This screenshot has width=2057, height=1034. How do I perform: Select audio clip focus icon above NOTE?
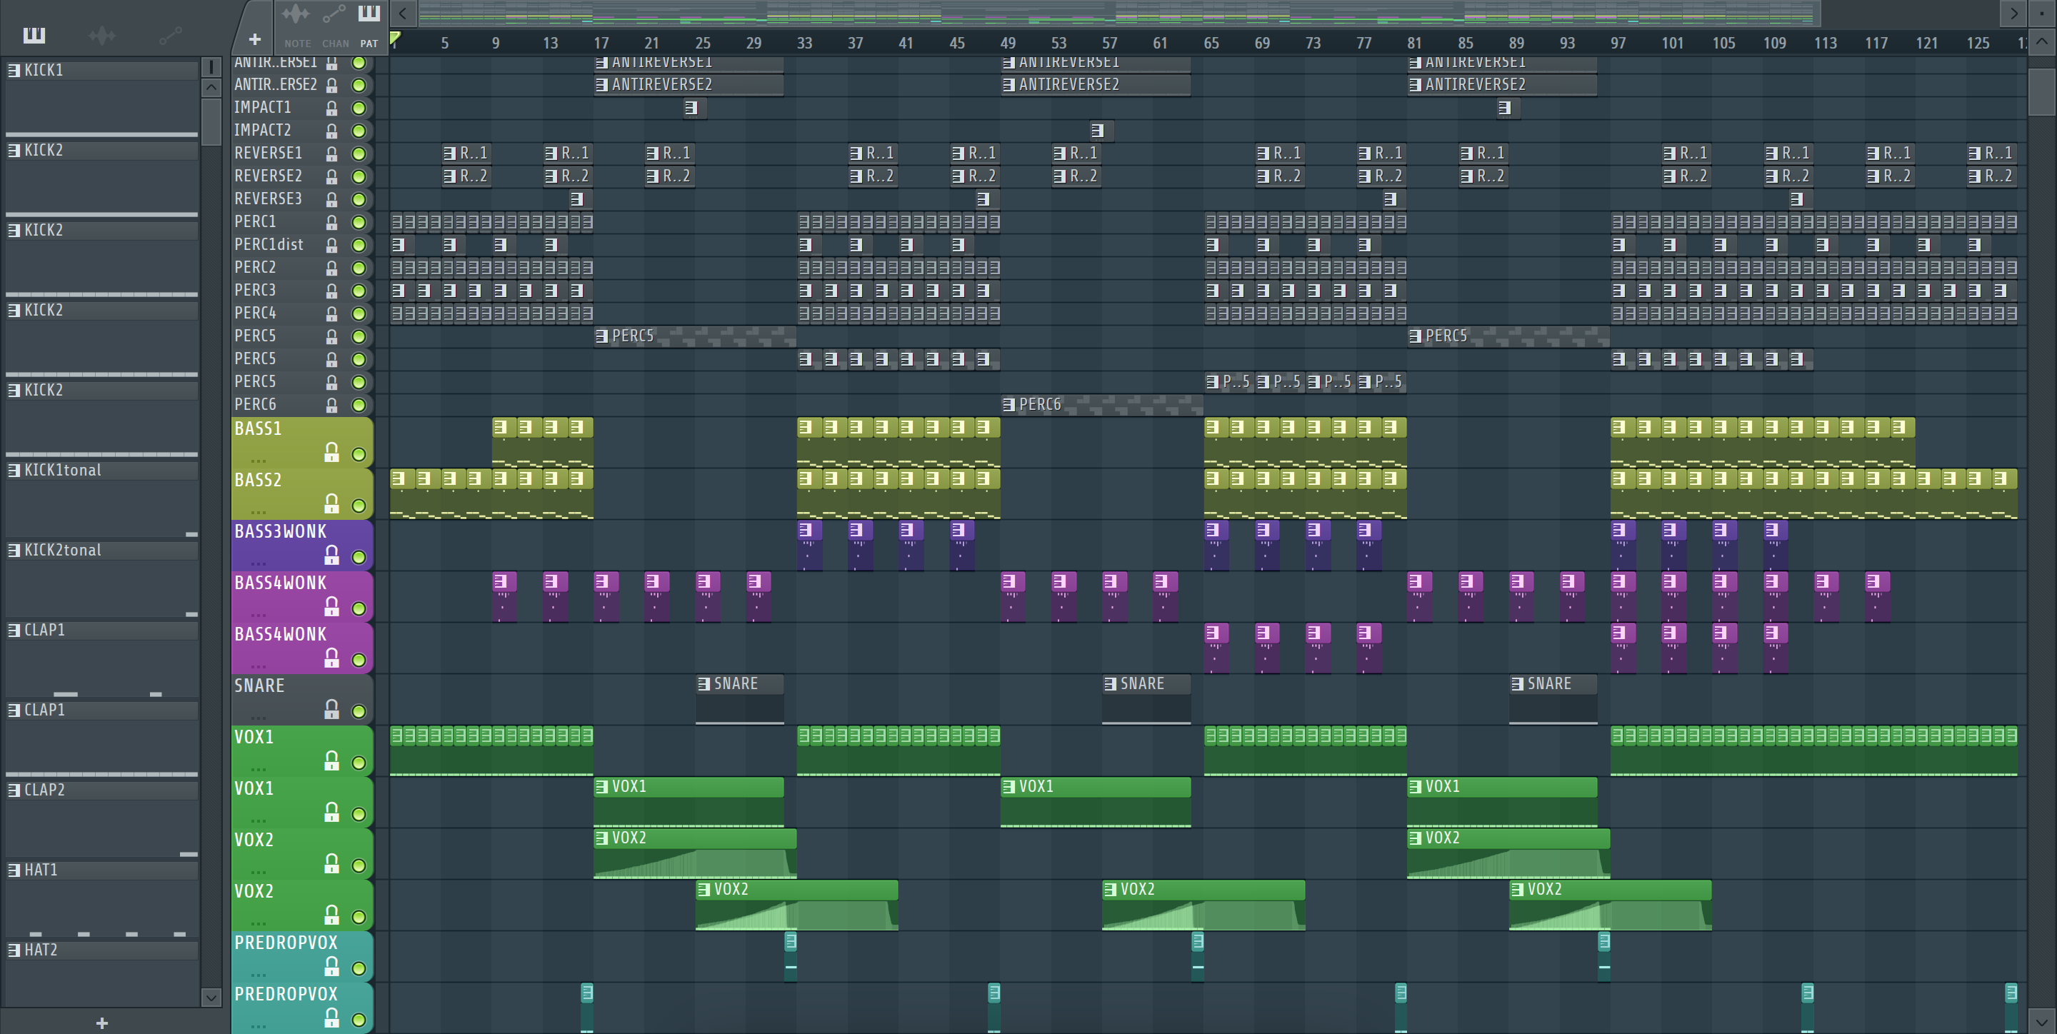point(296,14)
